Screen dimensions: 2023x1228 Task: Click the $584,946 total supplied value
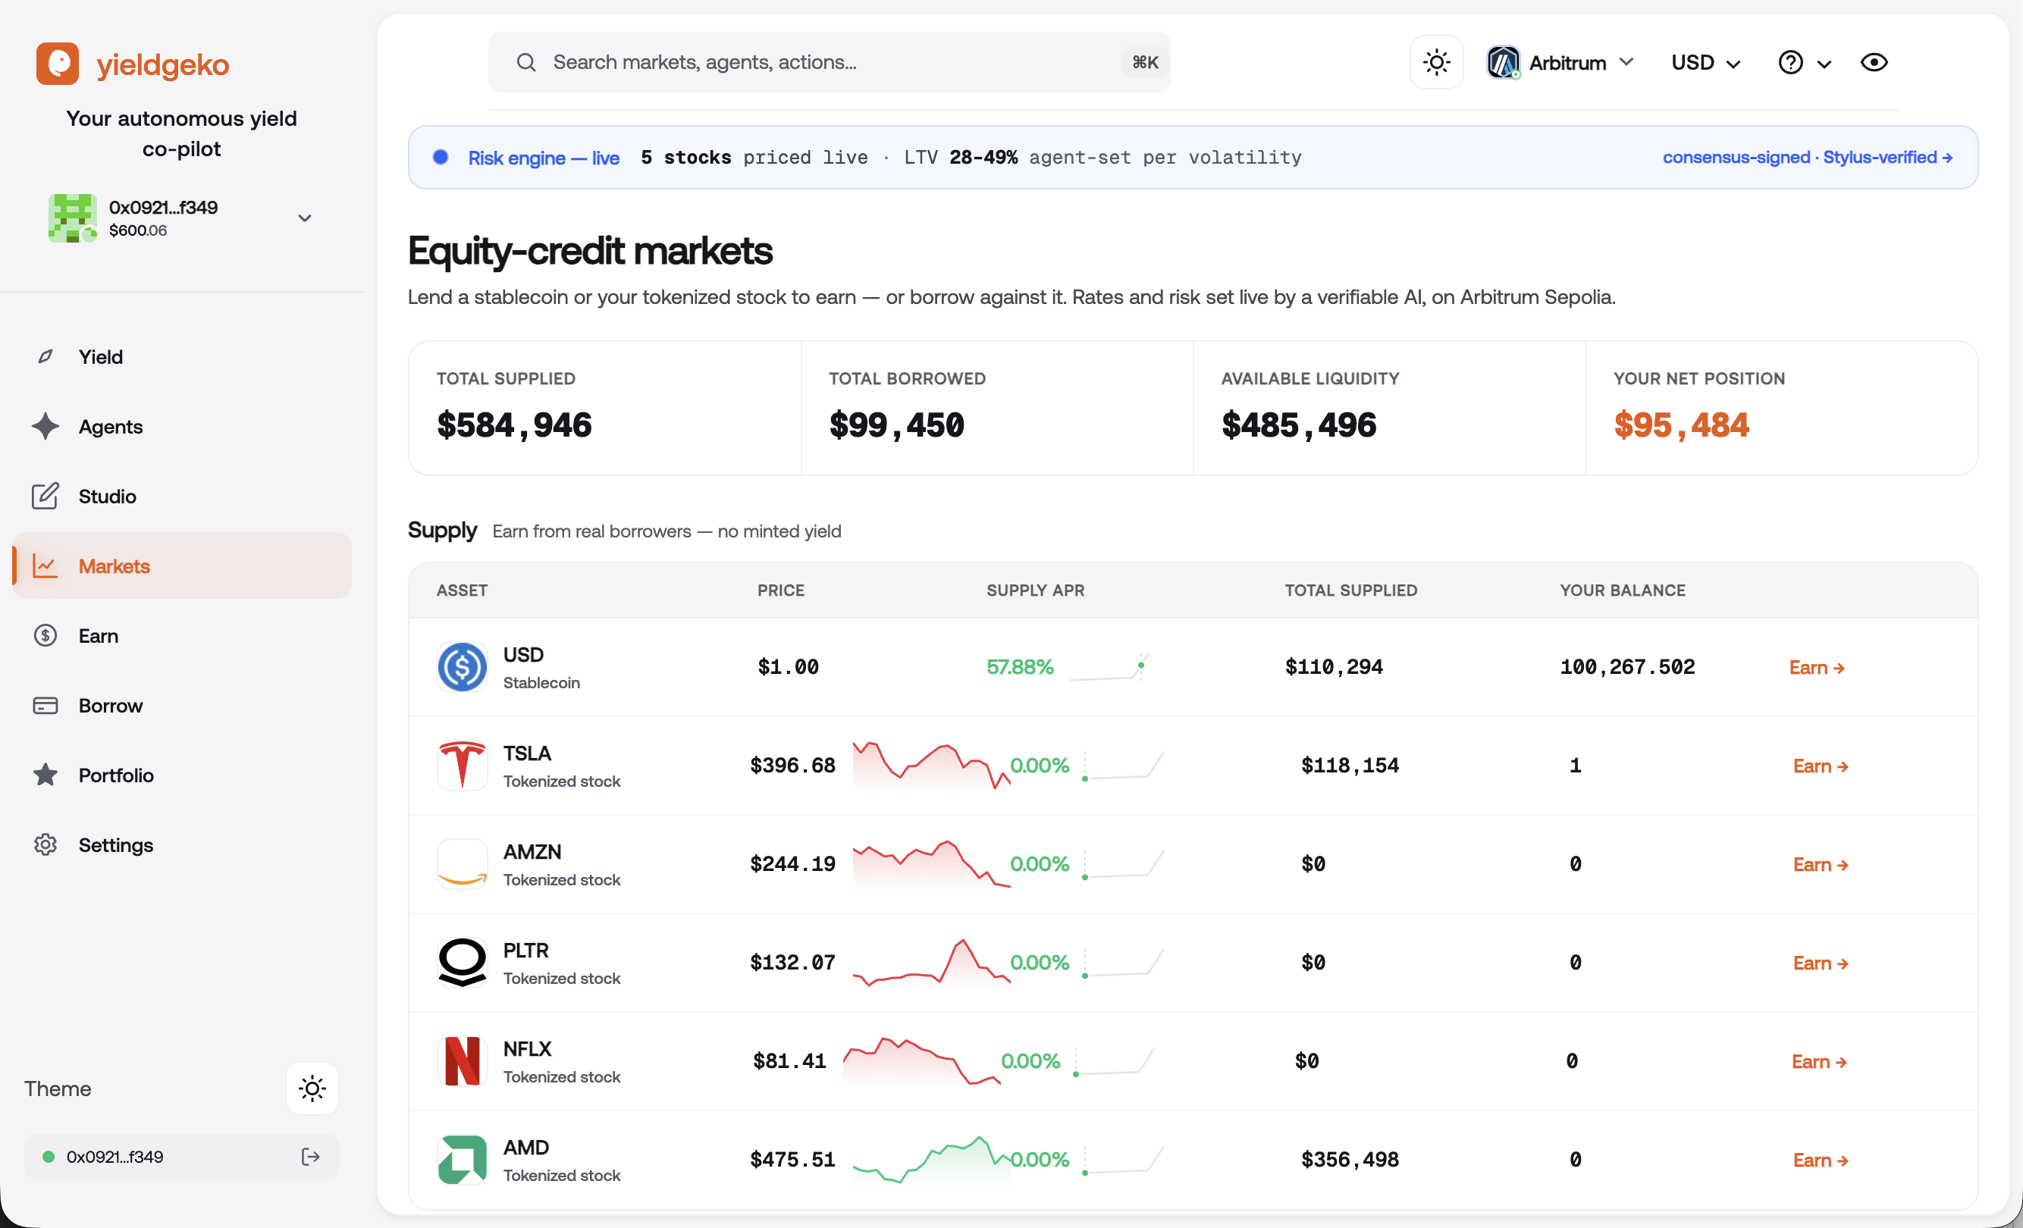514,424
